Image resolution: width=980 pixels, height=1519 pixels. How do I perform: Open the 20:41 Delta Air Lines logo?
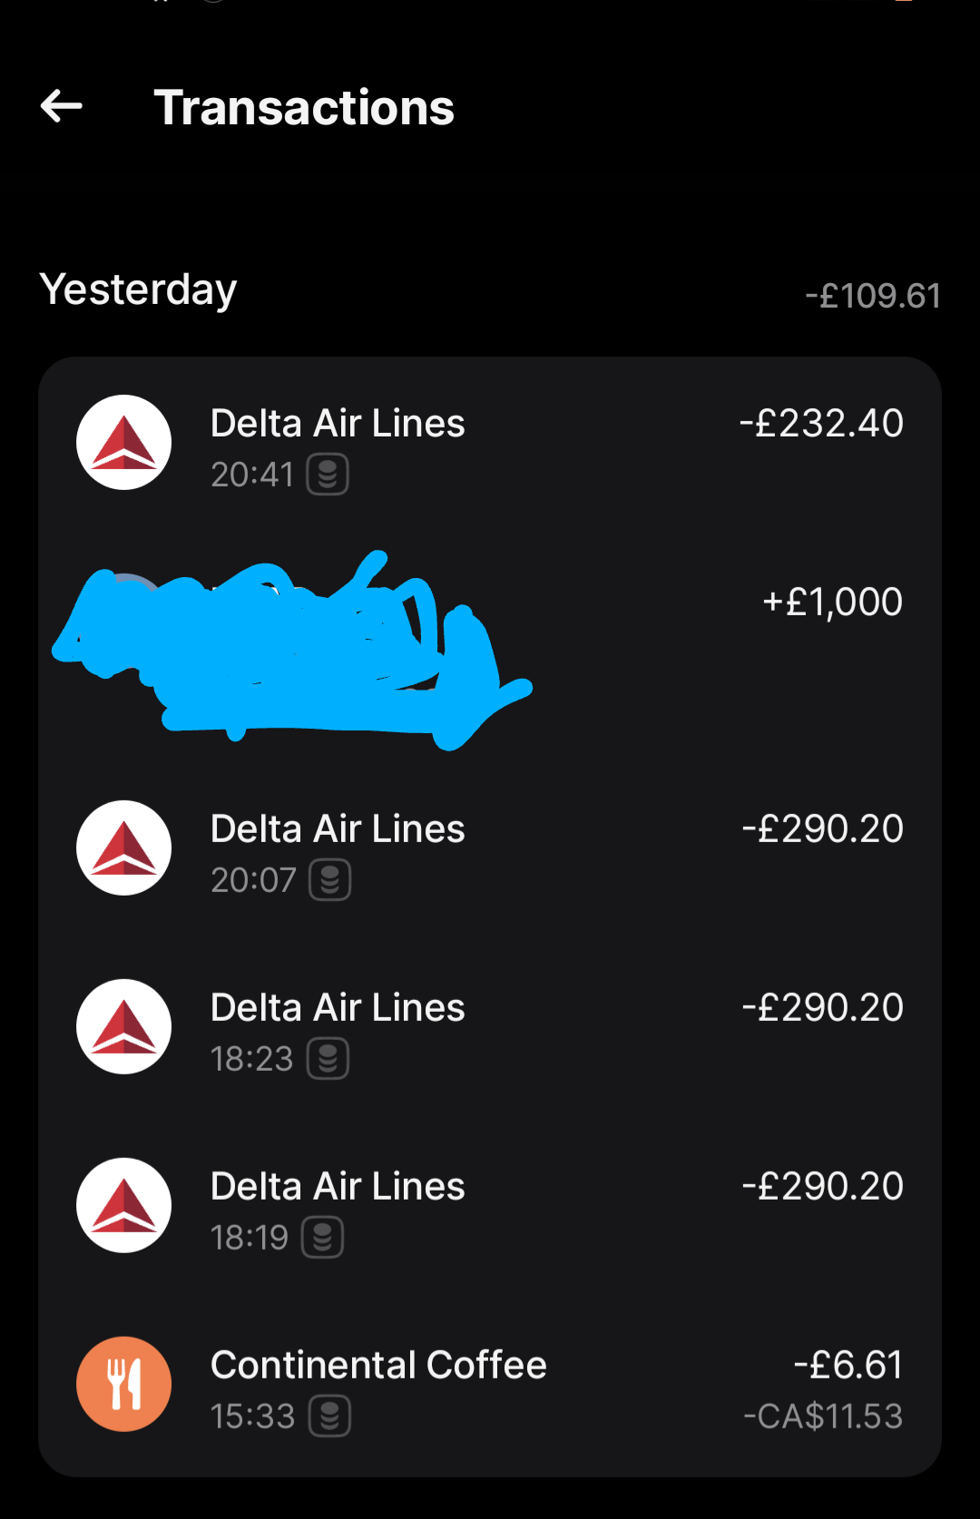[123, 443]
